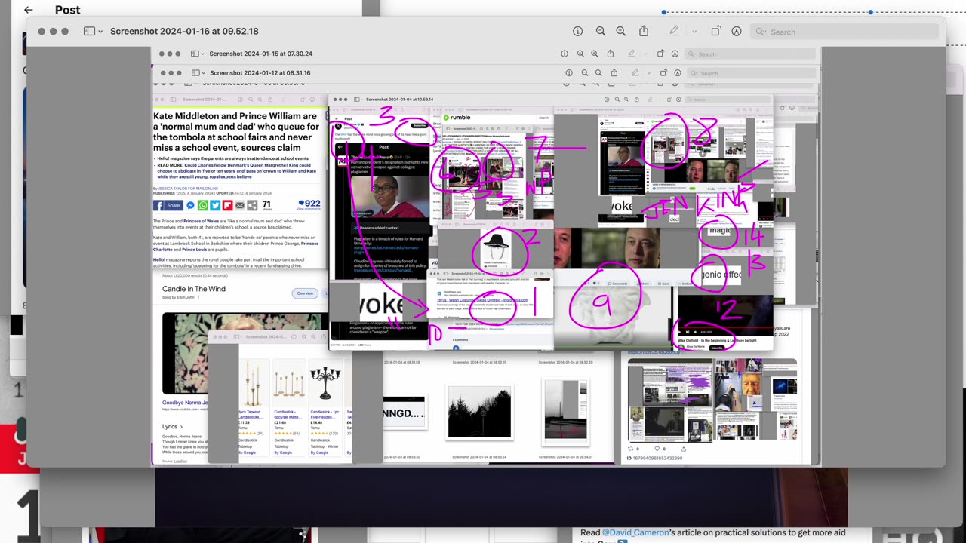The height and width of the screenshot is (543, 966).
Task: Click Facebook Share button on article
Action: 168,205
